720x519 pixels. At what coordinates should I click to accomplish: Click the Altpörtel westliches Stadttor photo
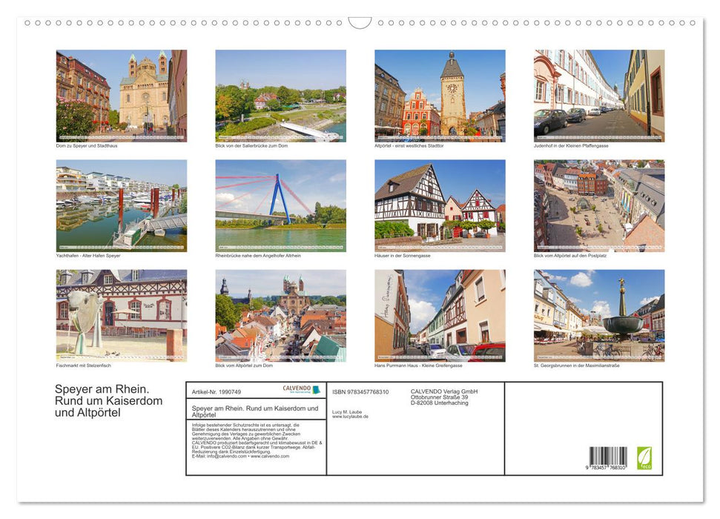click(440, 96)
